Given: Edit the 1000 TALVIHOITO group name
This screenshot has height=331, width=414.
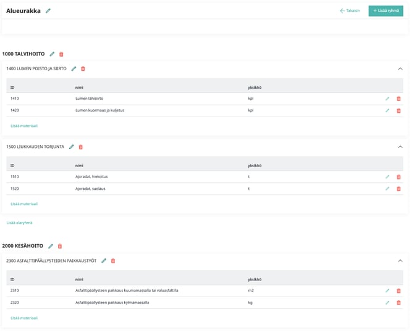Looking at the screenshot, I should click(x=52, y=54).
